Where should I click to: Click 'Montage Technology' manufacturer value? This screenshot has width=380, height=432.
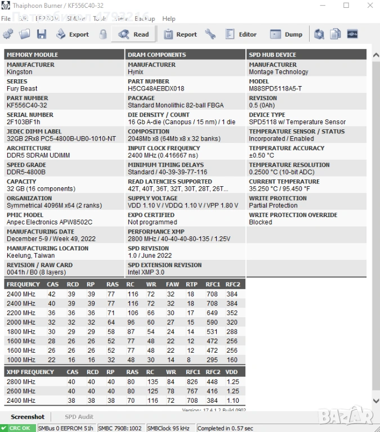279,72
